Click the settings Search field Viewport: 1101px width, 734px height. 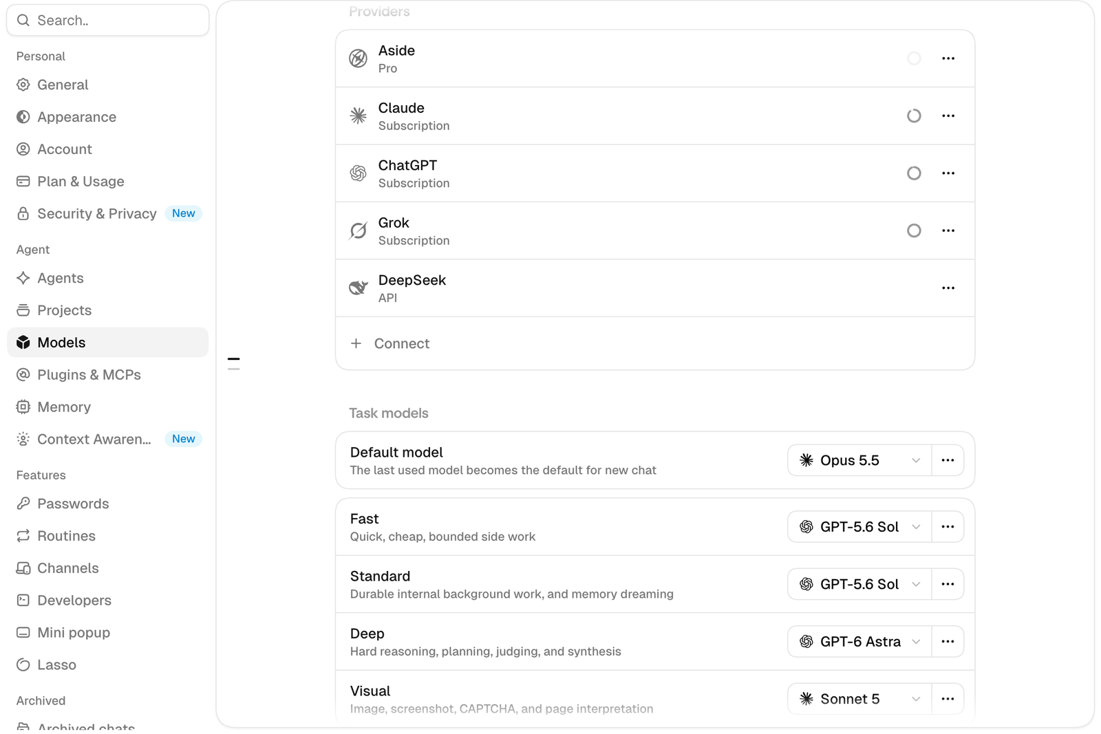[107, 21]
